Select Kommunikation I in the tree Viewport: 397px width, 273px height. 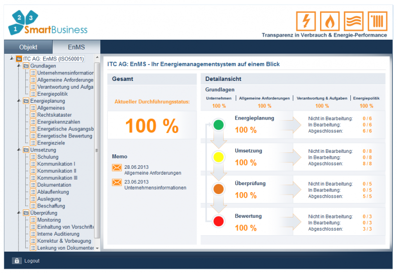coord(56,164)
